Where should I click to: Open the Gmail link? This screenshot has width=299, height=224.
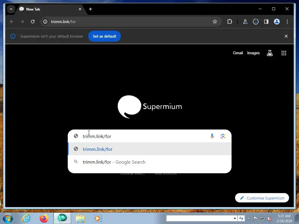tap(238, 53)
